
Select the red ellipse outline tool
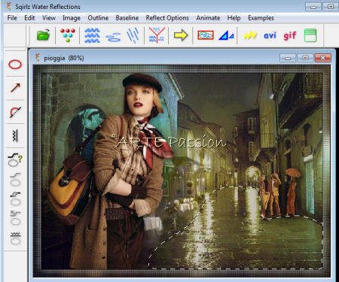15,65
